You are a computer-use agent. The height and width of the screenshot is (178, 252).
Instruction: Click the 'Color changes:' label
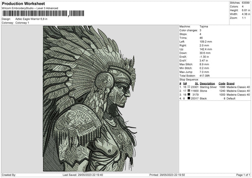(x=189, y=30)
